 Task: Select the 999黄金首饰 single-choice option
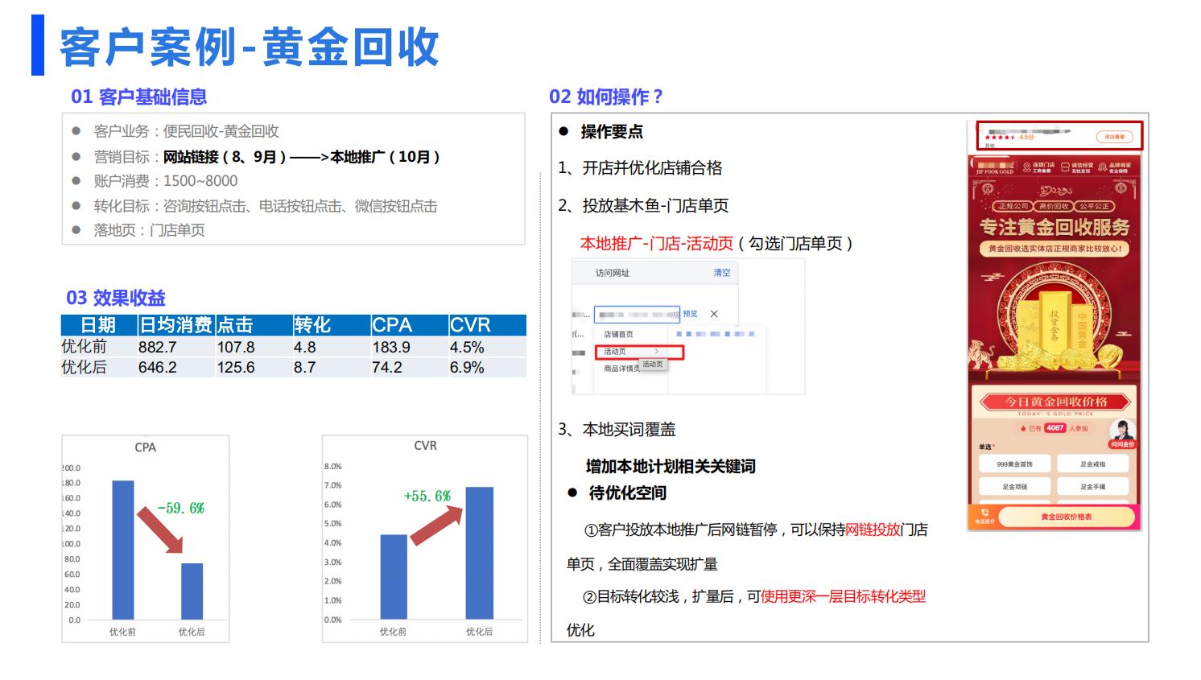click(x=1015, y=464)
